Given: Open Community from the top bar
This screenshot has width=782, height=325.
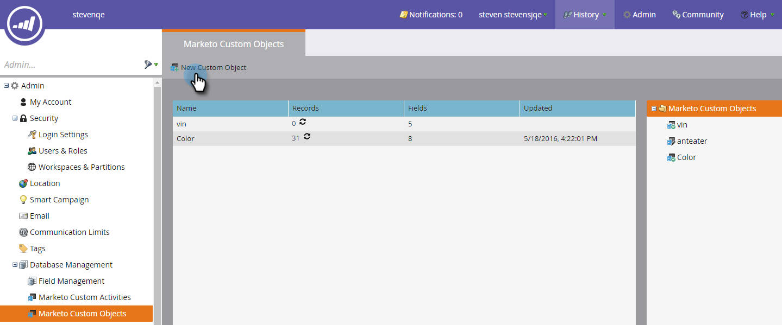Looking at the screenshot, I should pos(698,14).
